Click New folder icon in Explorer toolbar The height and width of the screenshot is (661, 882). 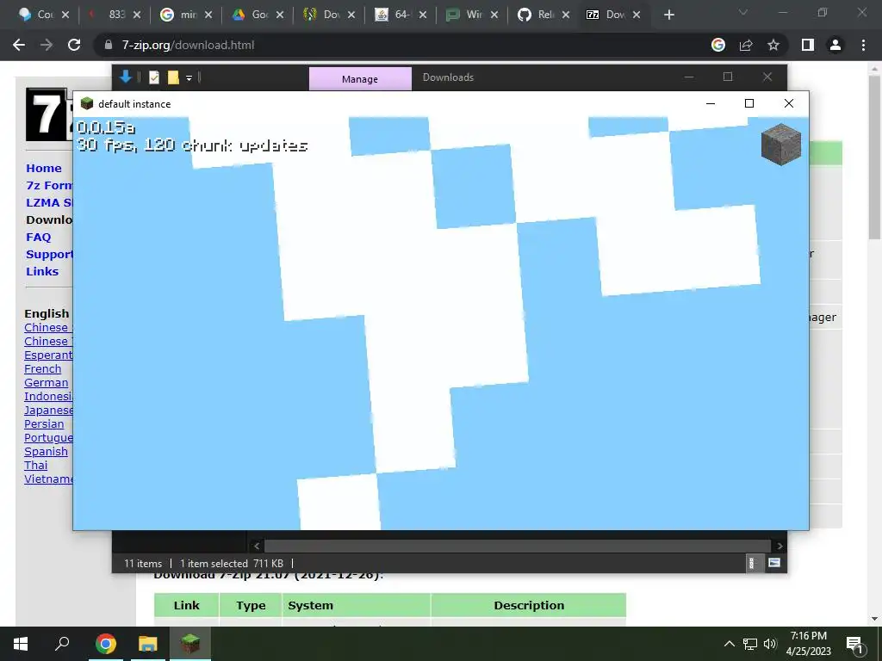tap(173, 77)
